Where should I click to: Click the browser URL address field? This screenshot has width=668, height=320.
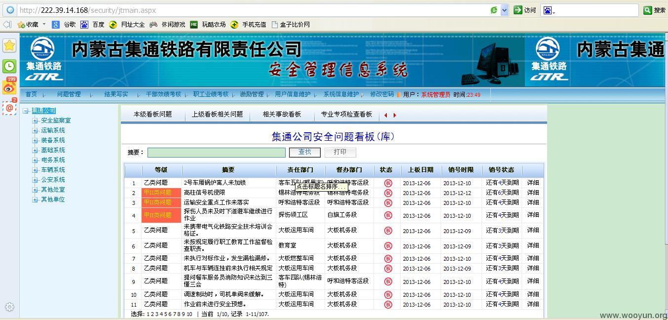click(x=252, y=10)
